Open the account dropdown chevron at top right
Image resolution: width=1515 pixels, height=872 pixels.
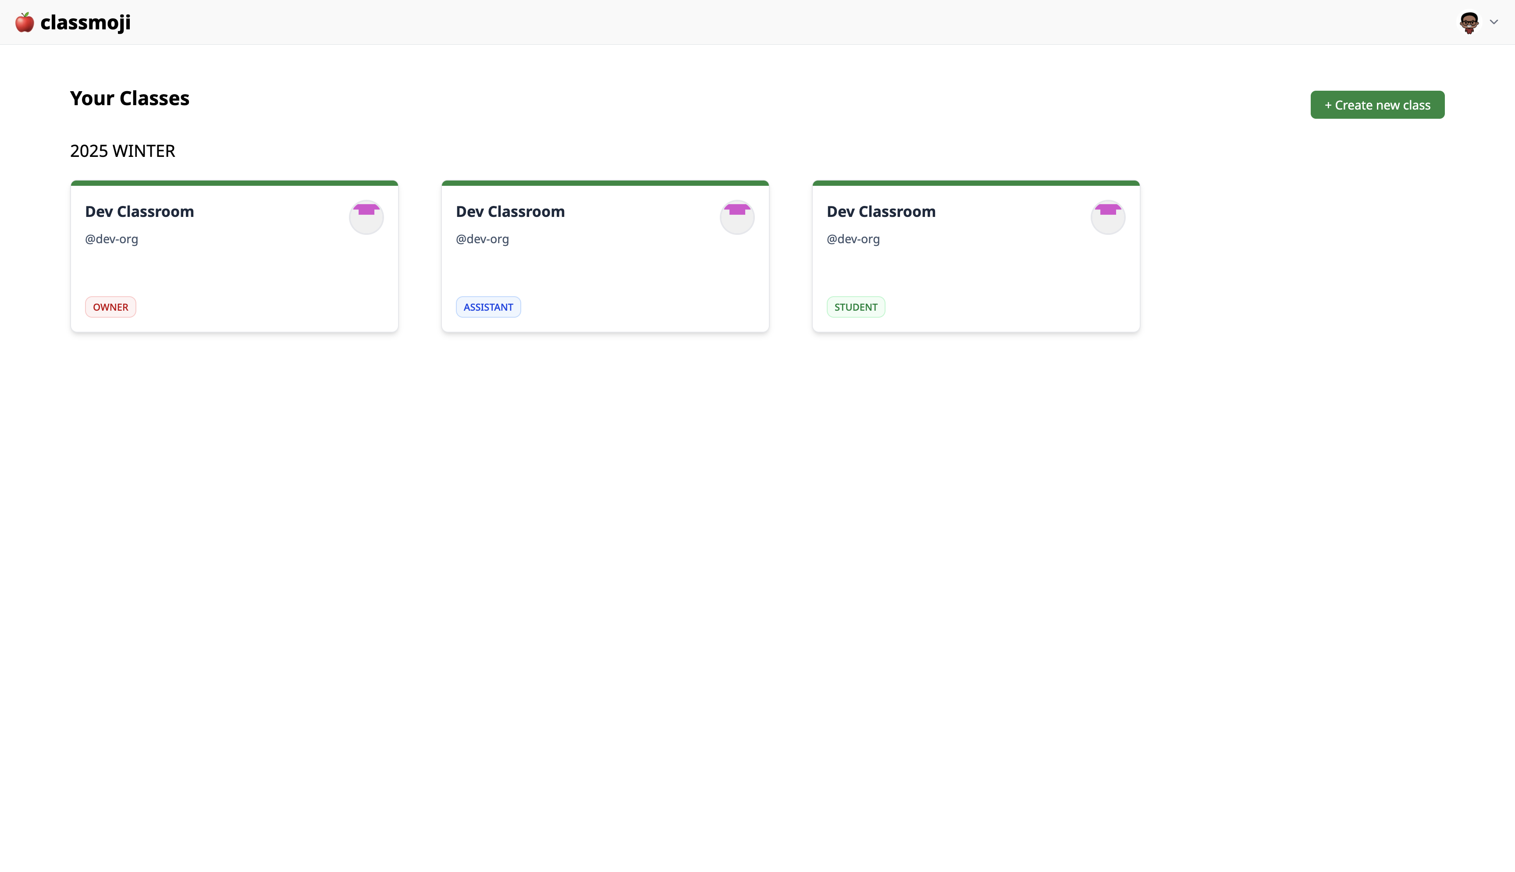coord(1494,22)
